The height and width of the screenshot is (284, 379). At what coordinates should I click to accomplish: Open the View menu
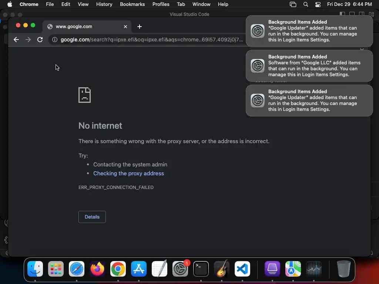coord(83,4)
